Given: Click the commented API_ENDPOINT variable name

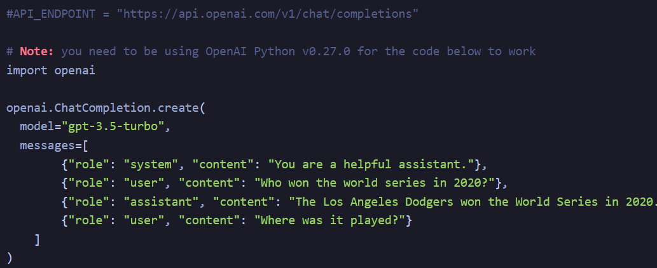Looking at the screenshot, I should coord(55,14).
